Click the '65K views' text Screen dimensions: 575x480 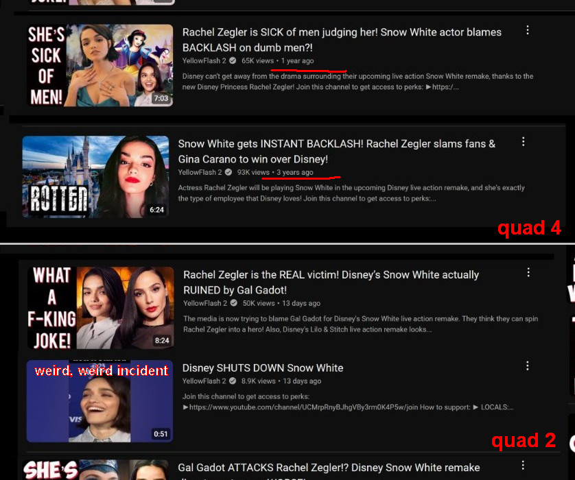[x=257, y=61]
